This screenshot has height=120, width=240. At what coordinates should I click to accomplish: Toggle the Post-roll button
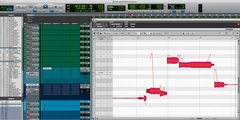(x=133, y=7)
